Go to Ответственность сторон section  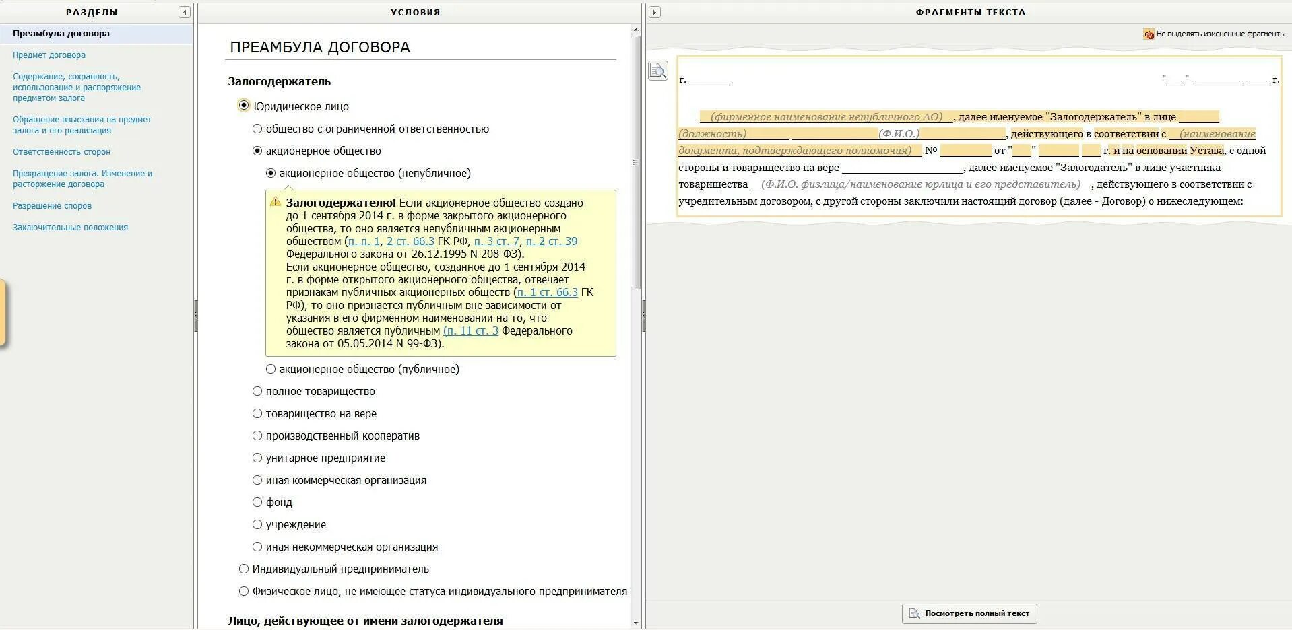click(61, 152)
